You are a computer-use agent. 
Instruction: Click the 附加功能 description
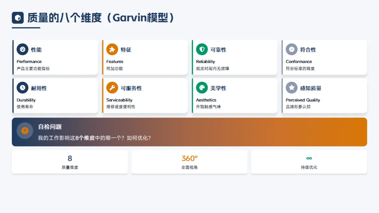coord(114,69)
